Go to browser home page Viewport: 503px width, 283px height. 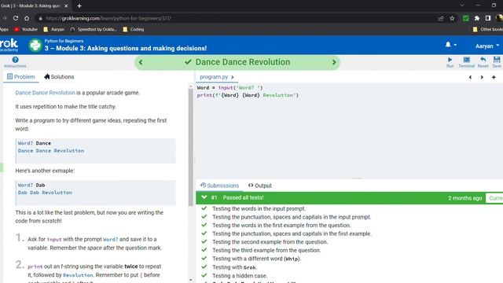pyautogui.click(x=27, y=18)
